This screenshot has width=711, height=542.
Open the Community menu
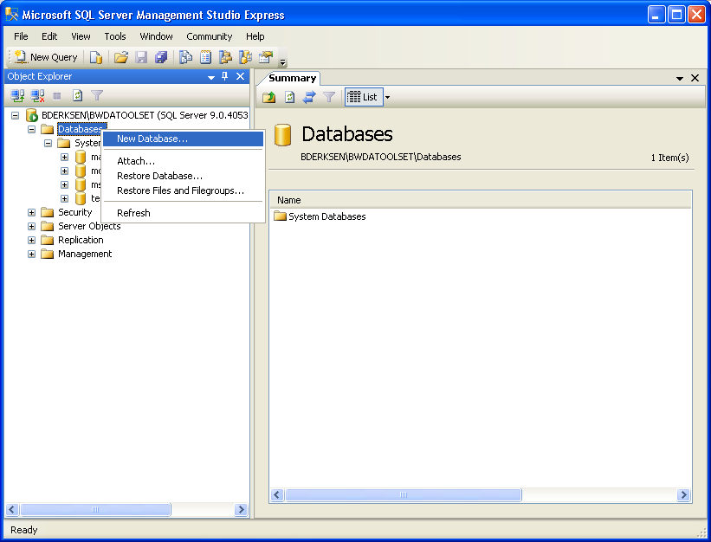[x=209, y=36]
